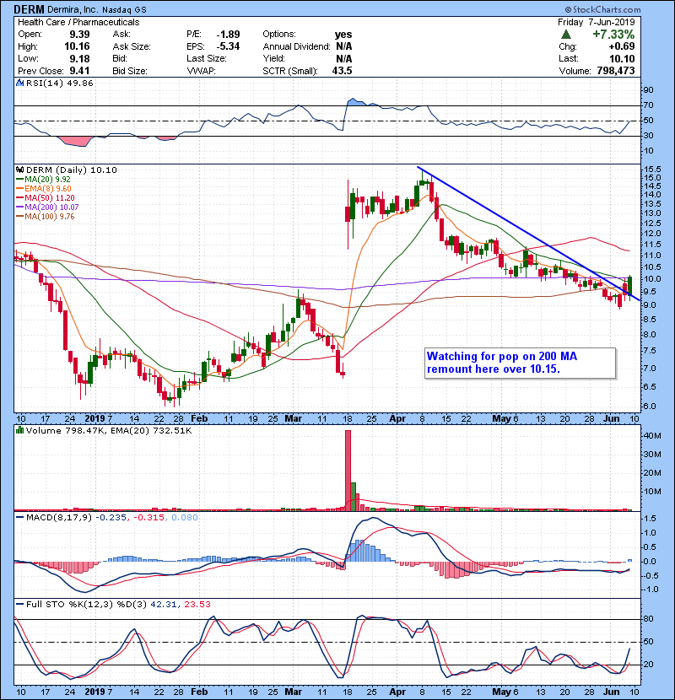
Task: Click the candlestick icon beside DERM (Daily)
Action: pos(19,170)
